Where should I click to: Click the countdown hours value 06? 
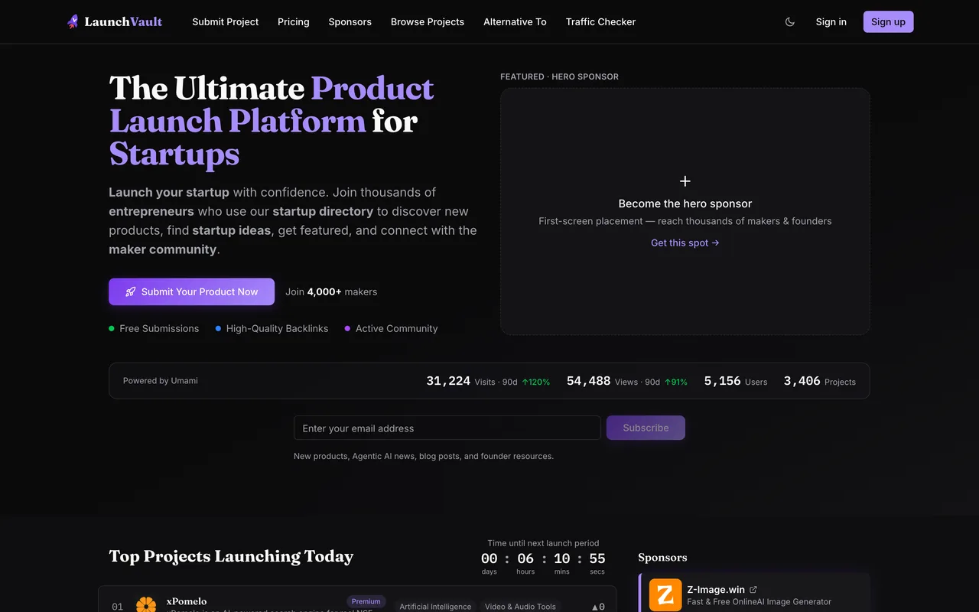pos(525,558)
